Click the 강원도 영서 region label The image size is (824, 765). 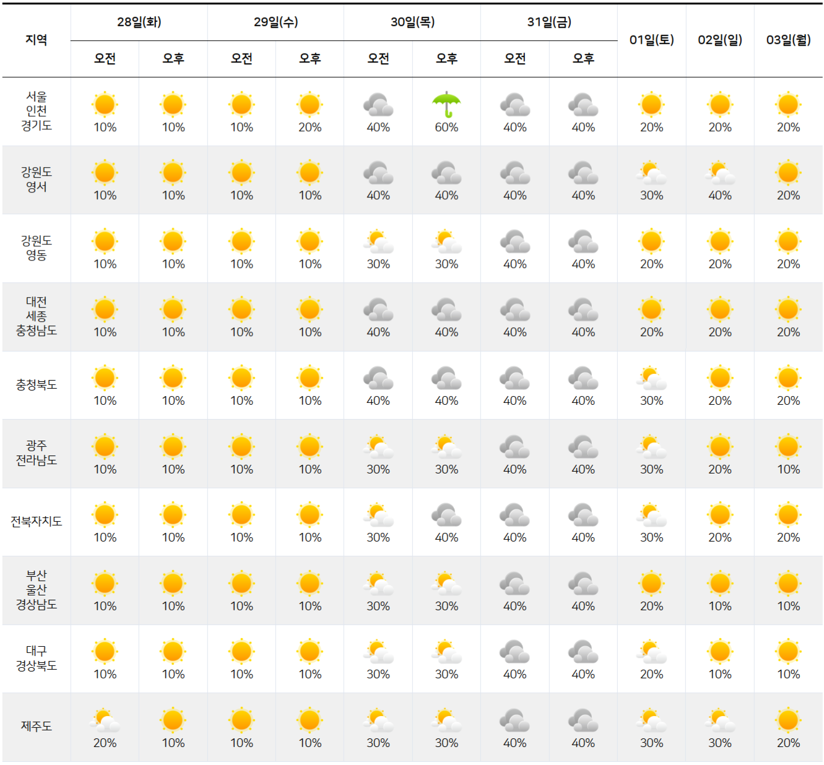click(37, 179)
